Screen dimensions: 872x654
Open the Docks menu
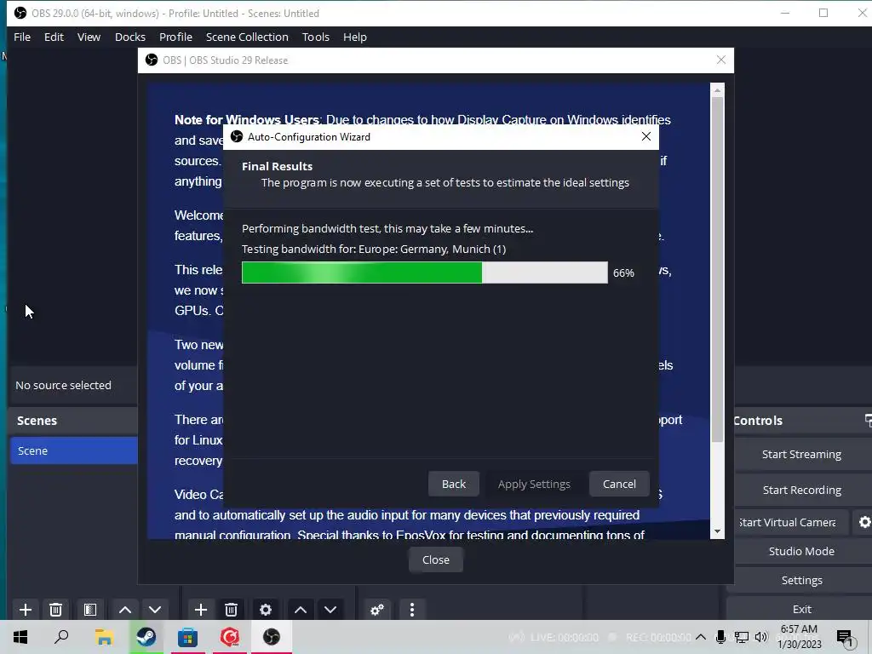(x=130, y=37)
